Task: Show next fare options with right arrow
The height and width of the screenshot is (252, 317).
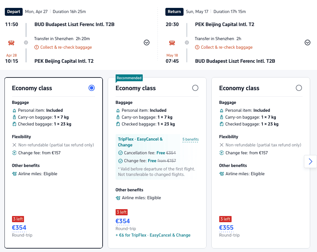Action: coord(310,161)
